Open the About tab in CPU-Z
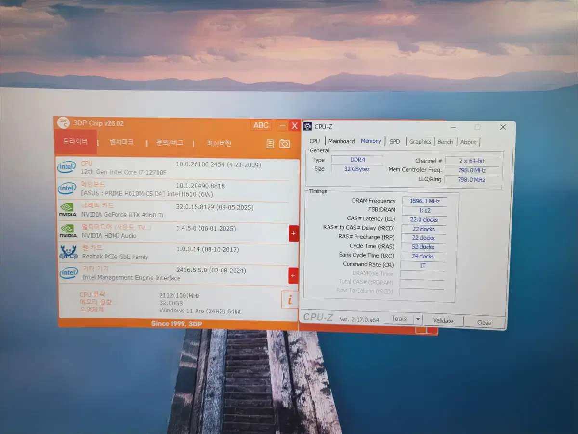 tap(468, 142)
